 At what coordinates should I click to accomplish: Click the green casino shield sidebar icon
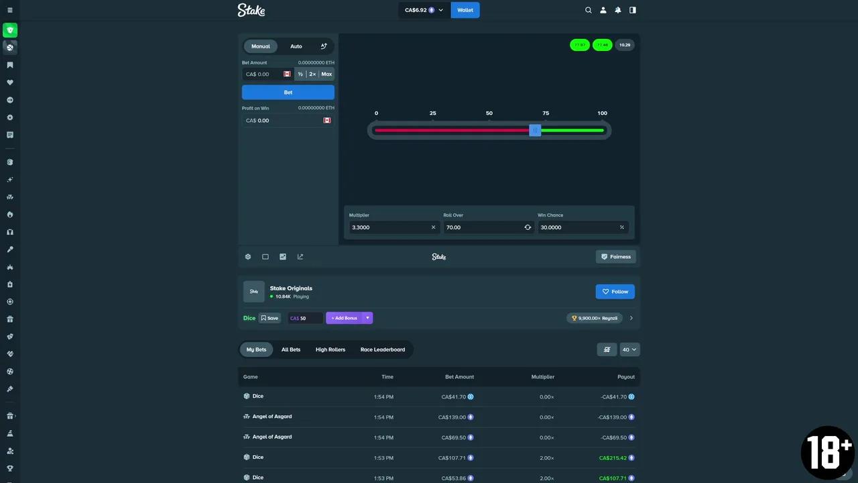click(10, 30)
